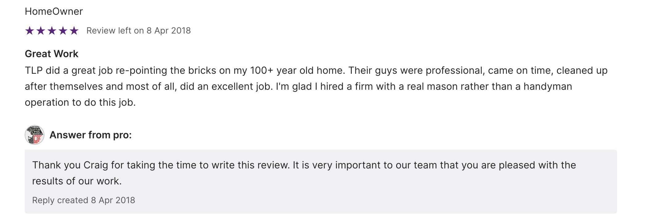
Task: Click the fourth purple rating star
Action: (63, 31)
